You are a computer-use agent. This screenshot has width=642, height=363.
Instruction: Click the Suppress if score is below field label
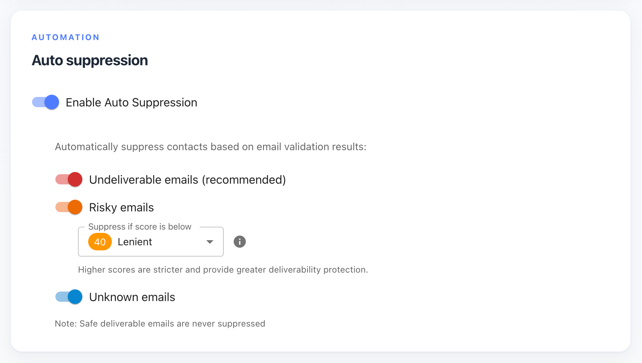pyautogui.click(x=140, y=227)
